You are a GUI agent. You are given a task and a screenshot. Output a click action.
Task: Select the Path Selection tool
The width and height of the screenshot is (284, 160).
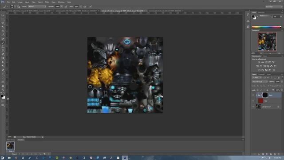3,78
